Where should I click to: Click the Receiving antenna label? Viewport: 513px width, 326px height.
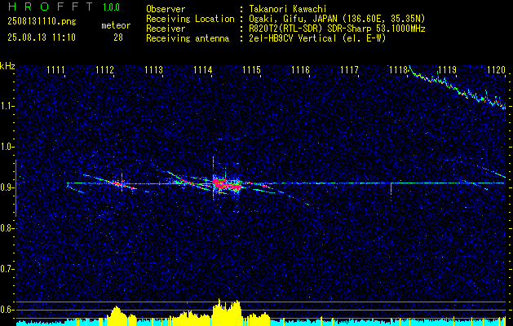coord(188,38)
